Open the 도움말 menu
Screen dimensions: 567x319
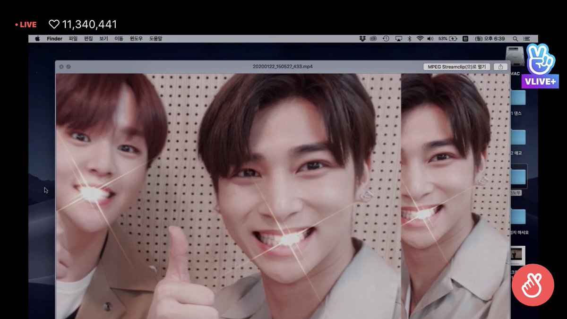coord(155,39)
